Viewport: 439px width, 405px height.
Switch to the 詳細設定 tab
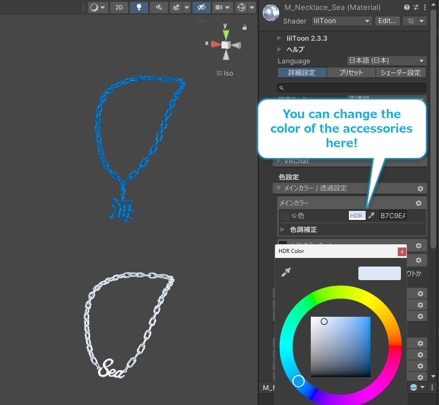point(302,72)
